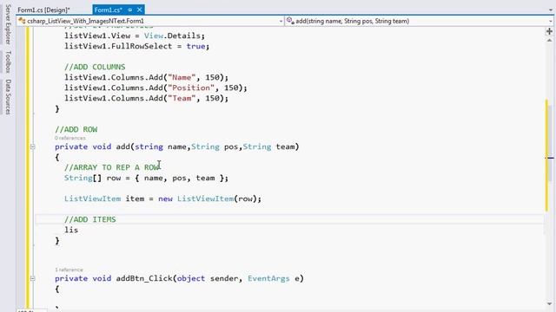
Task: Click the scroll down arrow of editor
Action: coord(549,303)
